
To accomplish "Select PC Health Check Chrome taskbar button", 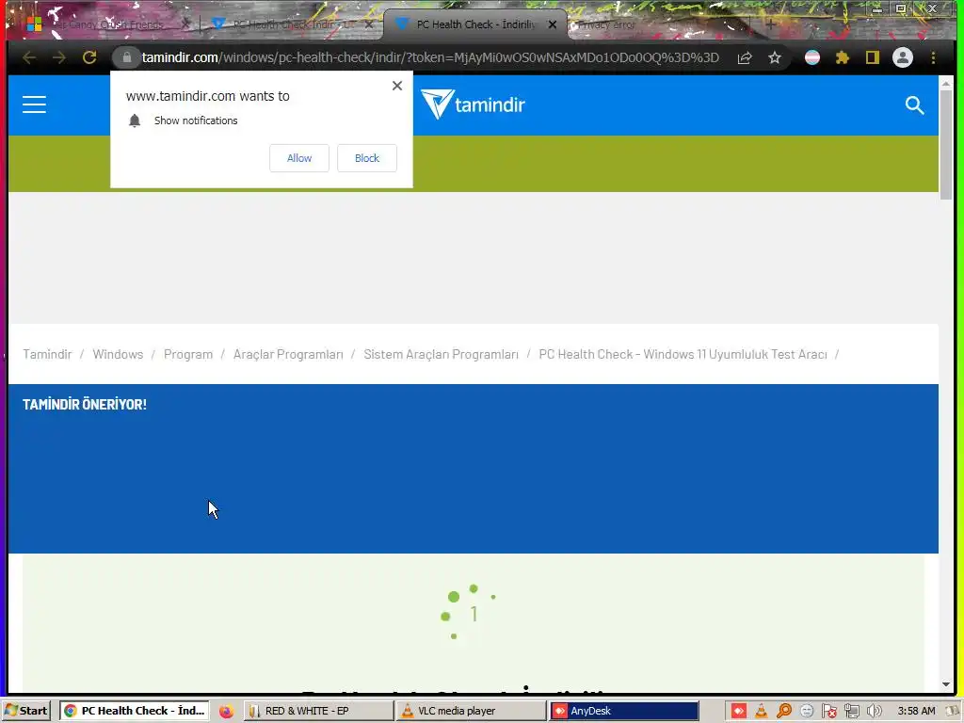I will 134,711.
